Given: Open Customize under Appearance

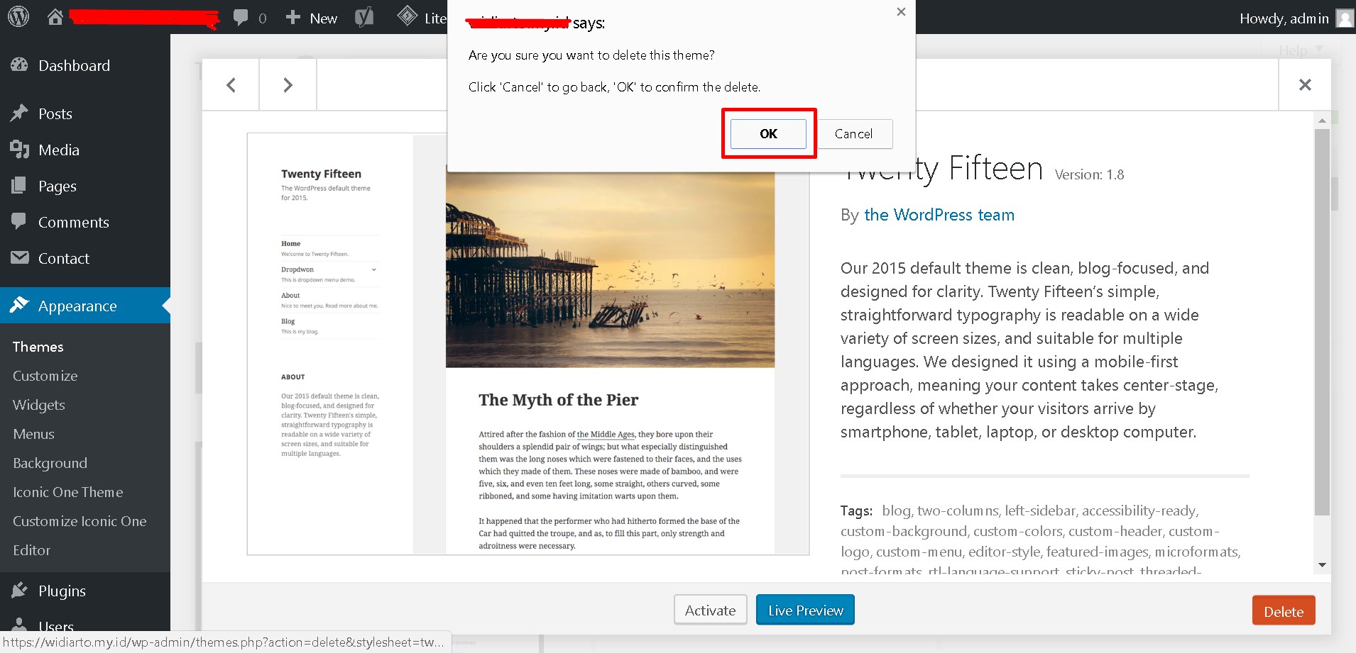Looking at the screenshot, I should (45, 376).
